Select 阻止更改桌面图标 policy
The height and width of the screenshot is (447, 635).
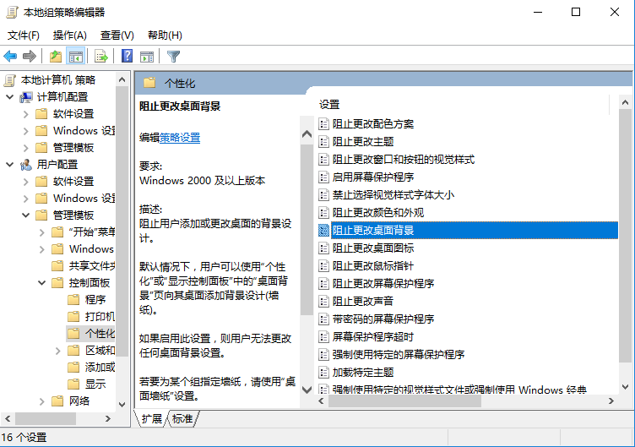coord(373,248)
